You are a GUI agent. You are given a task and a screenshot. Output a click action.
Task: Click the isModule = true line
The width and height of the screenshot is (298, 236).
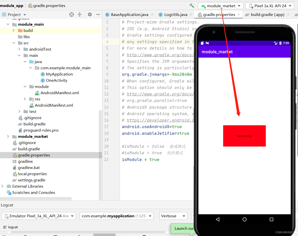coord(140,159)
